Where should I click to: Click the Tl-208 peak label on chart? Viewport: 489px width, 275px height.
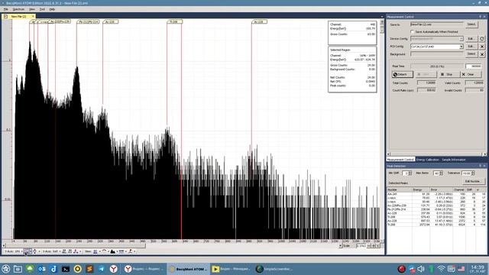point(174,22)
